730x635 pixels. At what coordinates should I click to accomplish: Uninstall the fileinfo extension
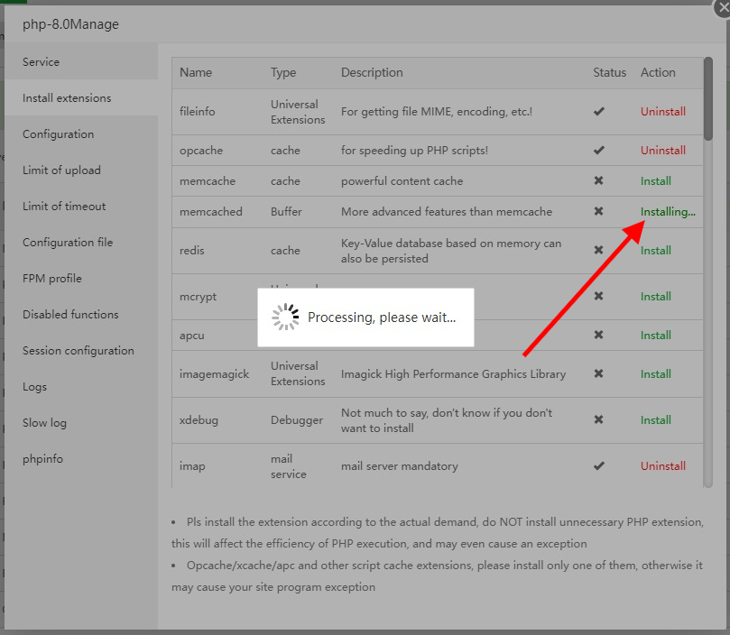(x=663, y=112)
